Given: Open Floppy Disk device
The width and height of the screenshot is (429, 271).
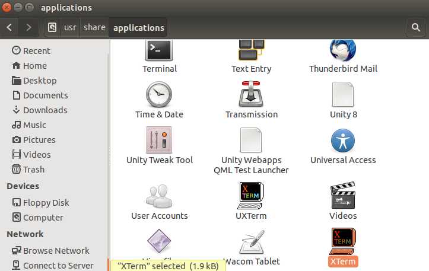Looking at the screenshot, I should (40, 203).
